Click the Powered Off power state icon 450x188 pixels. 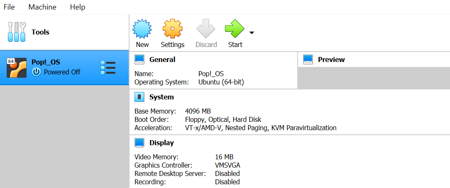point(37,72)
